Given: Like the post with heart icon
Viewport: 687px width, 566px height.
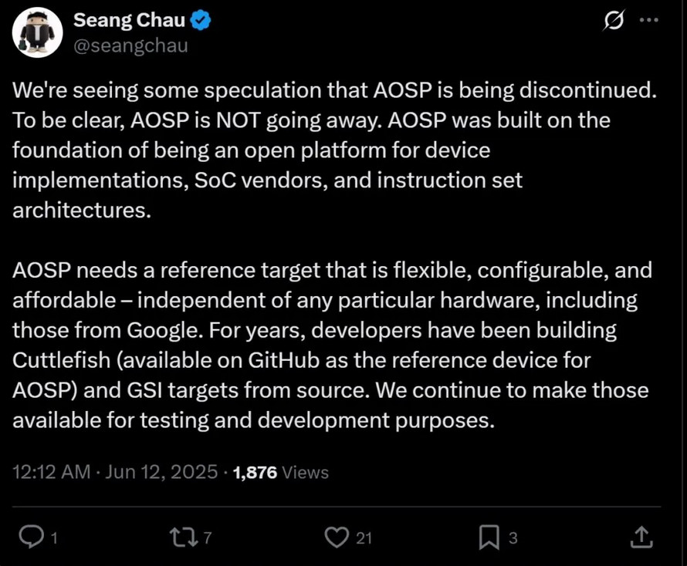Looking at the screenshot, I should click(x=337, y=537).
